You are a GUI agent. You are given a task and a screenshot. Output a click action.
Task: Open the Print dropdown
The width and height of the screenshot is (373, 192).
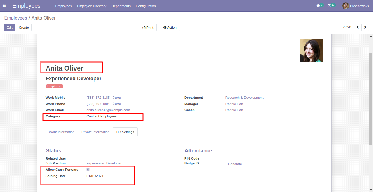click(x=148, y=28)
